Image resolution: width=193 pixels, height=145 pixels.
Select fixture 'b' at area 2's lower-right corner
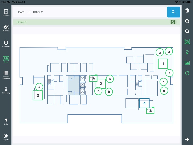coord(109,92)
